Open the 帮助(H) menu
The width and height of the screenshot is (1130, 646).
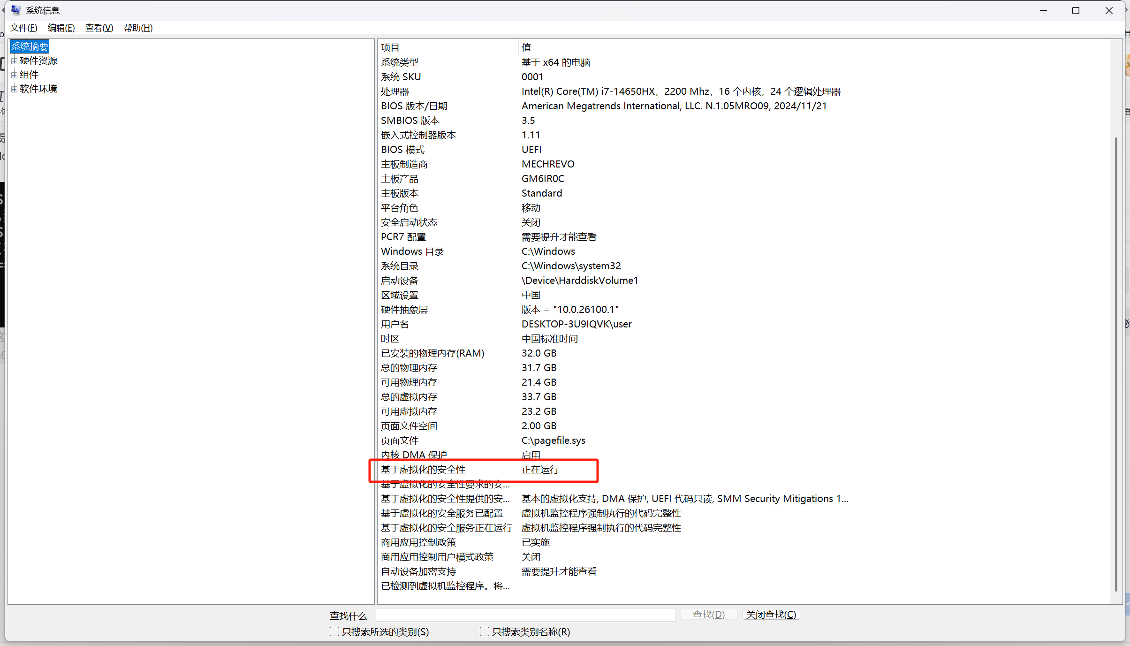[x=138, y=28]
